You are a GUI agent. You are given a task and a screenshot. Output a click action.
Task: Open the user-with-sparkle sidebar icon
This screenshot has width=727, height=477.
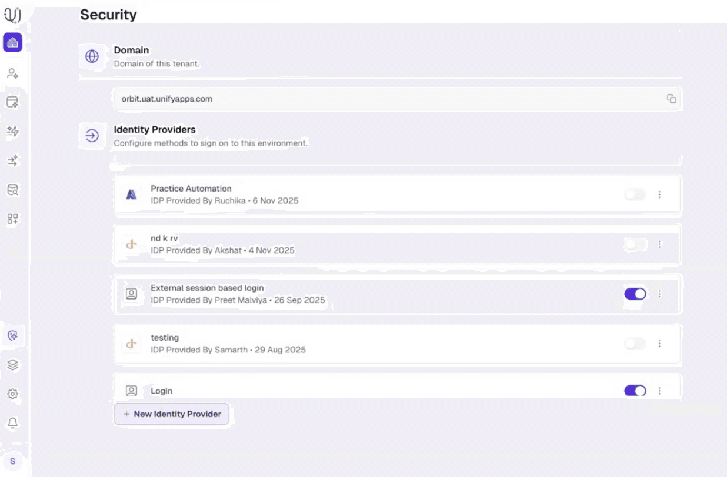pyautogui.click(x=12, y=74)
